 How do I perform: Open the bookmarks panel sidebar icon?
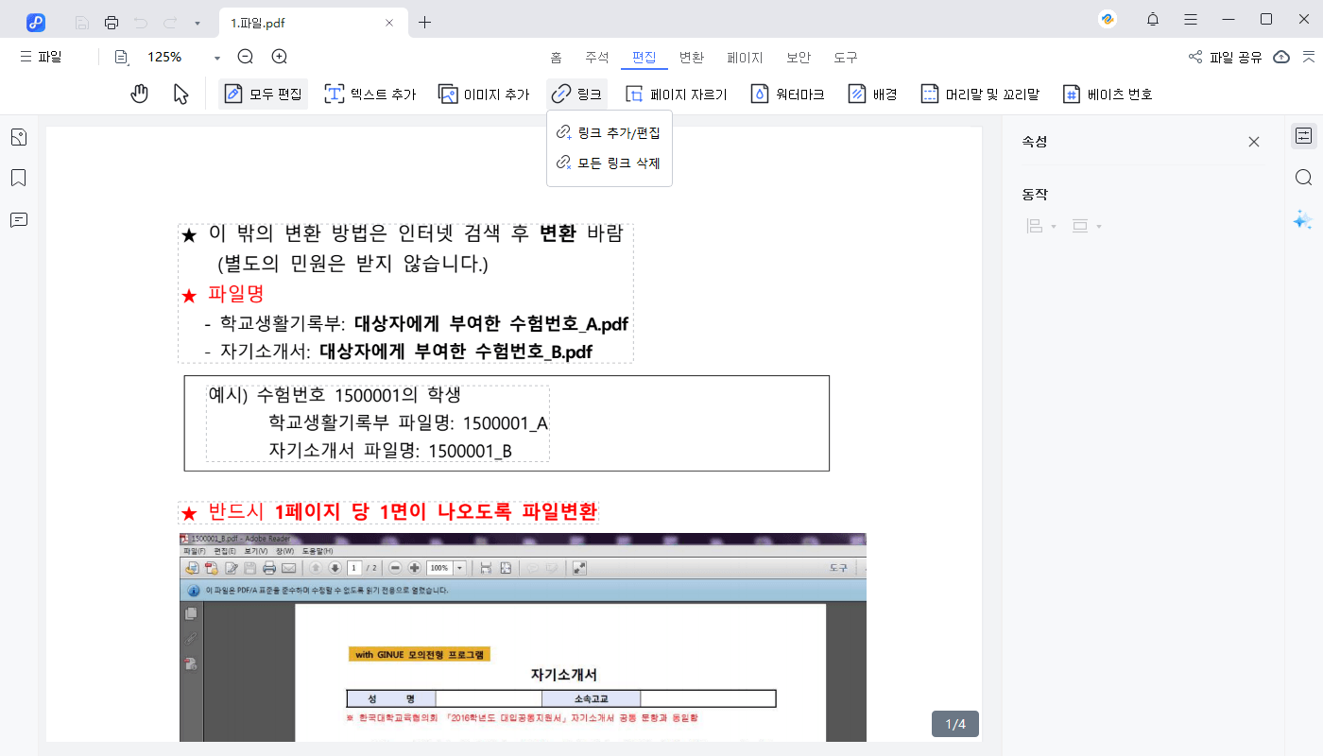[18, 178]
